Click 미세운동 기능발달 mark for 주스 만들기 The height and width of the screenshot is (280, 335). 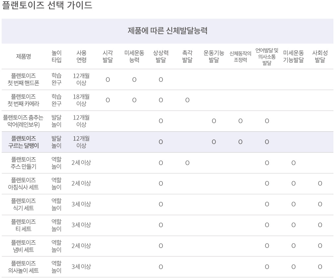(x=293, y=163)
